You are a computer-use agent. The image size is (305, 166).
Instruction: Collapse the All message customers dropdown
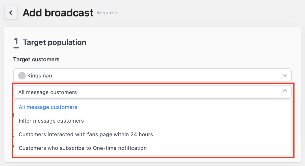(x=152, y=92)
